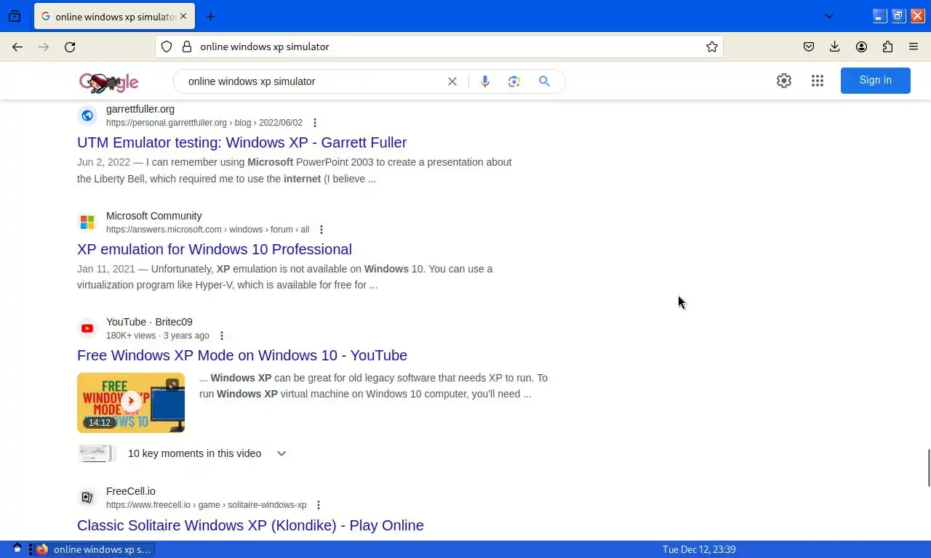Image resolution: width=931 pixels, height=558 pixels.
Task: Open UTM Emulator testing: Windows XP result
Action: tap(241, 142)
